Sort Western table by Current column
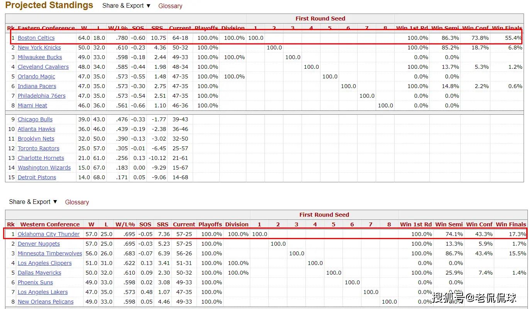Viewport: 529px width, 309px height. [x=184, y=224]
